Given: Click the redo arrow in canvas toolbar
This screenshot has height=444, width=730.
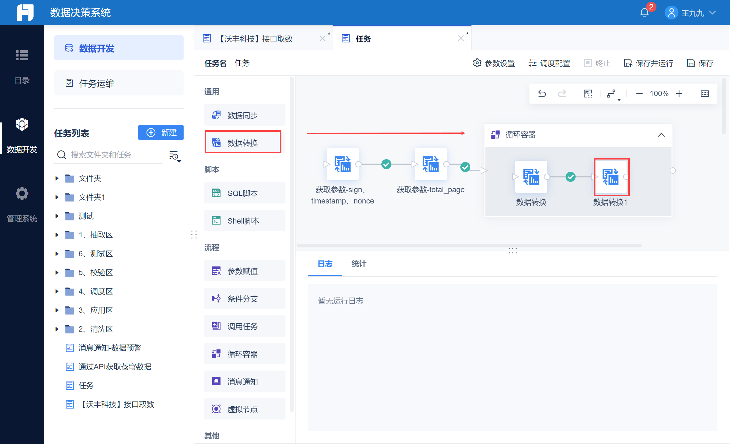Looking at the screenshot, I should click(562, 94).
